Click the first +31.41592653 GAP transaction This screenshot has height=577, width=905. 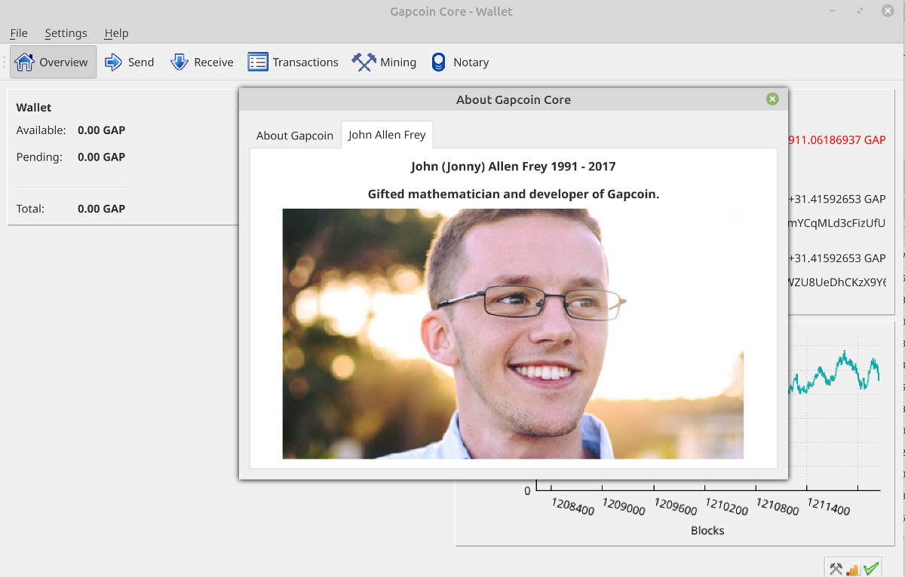pyautogui.click(x=837, y=199)
